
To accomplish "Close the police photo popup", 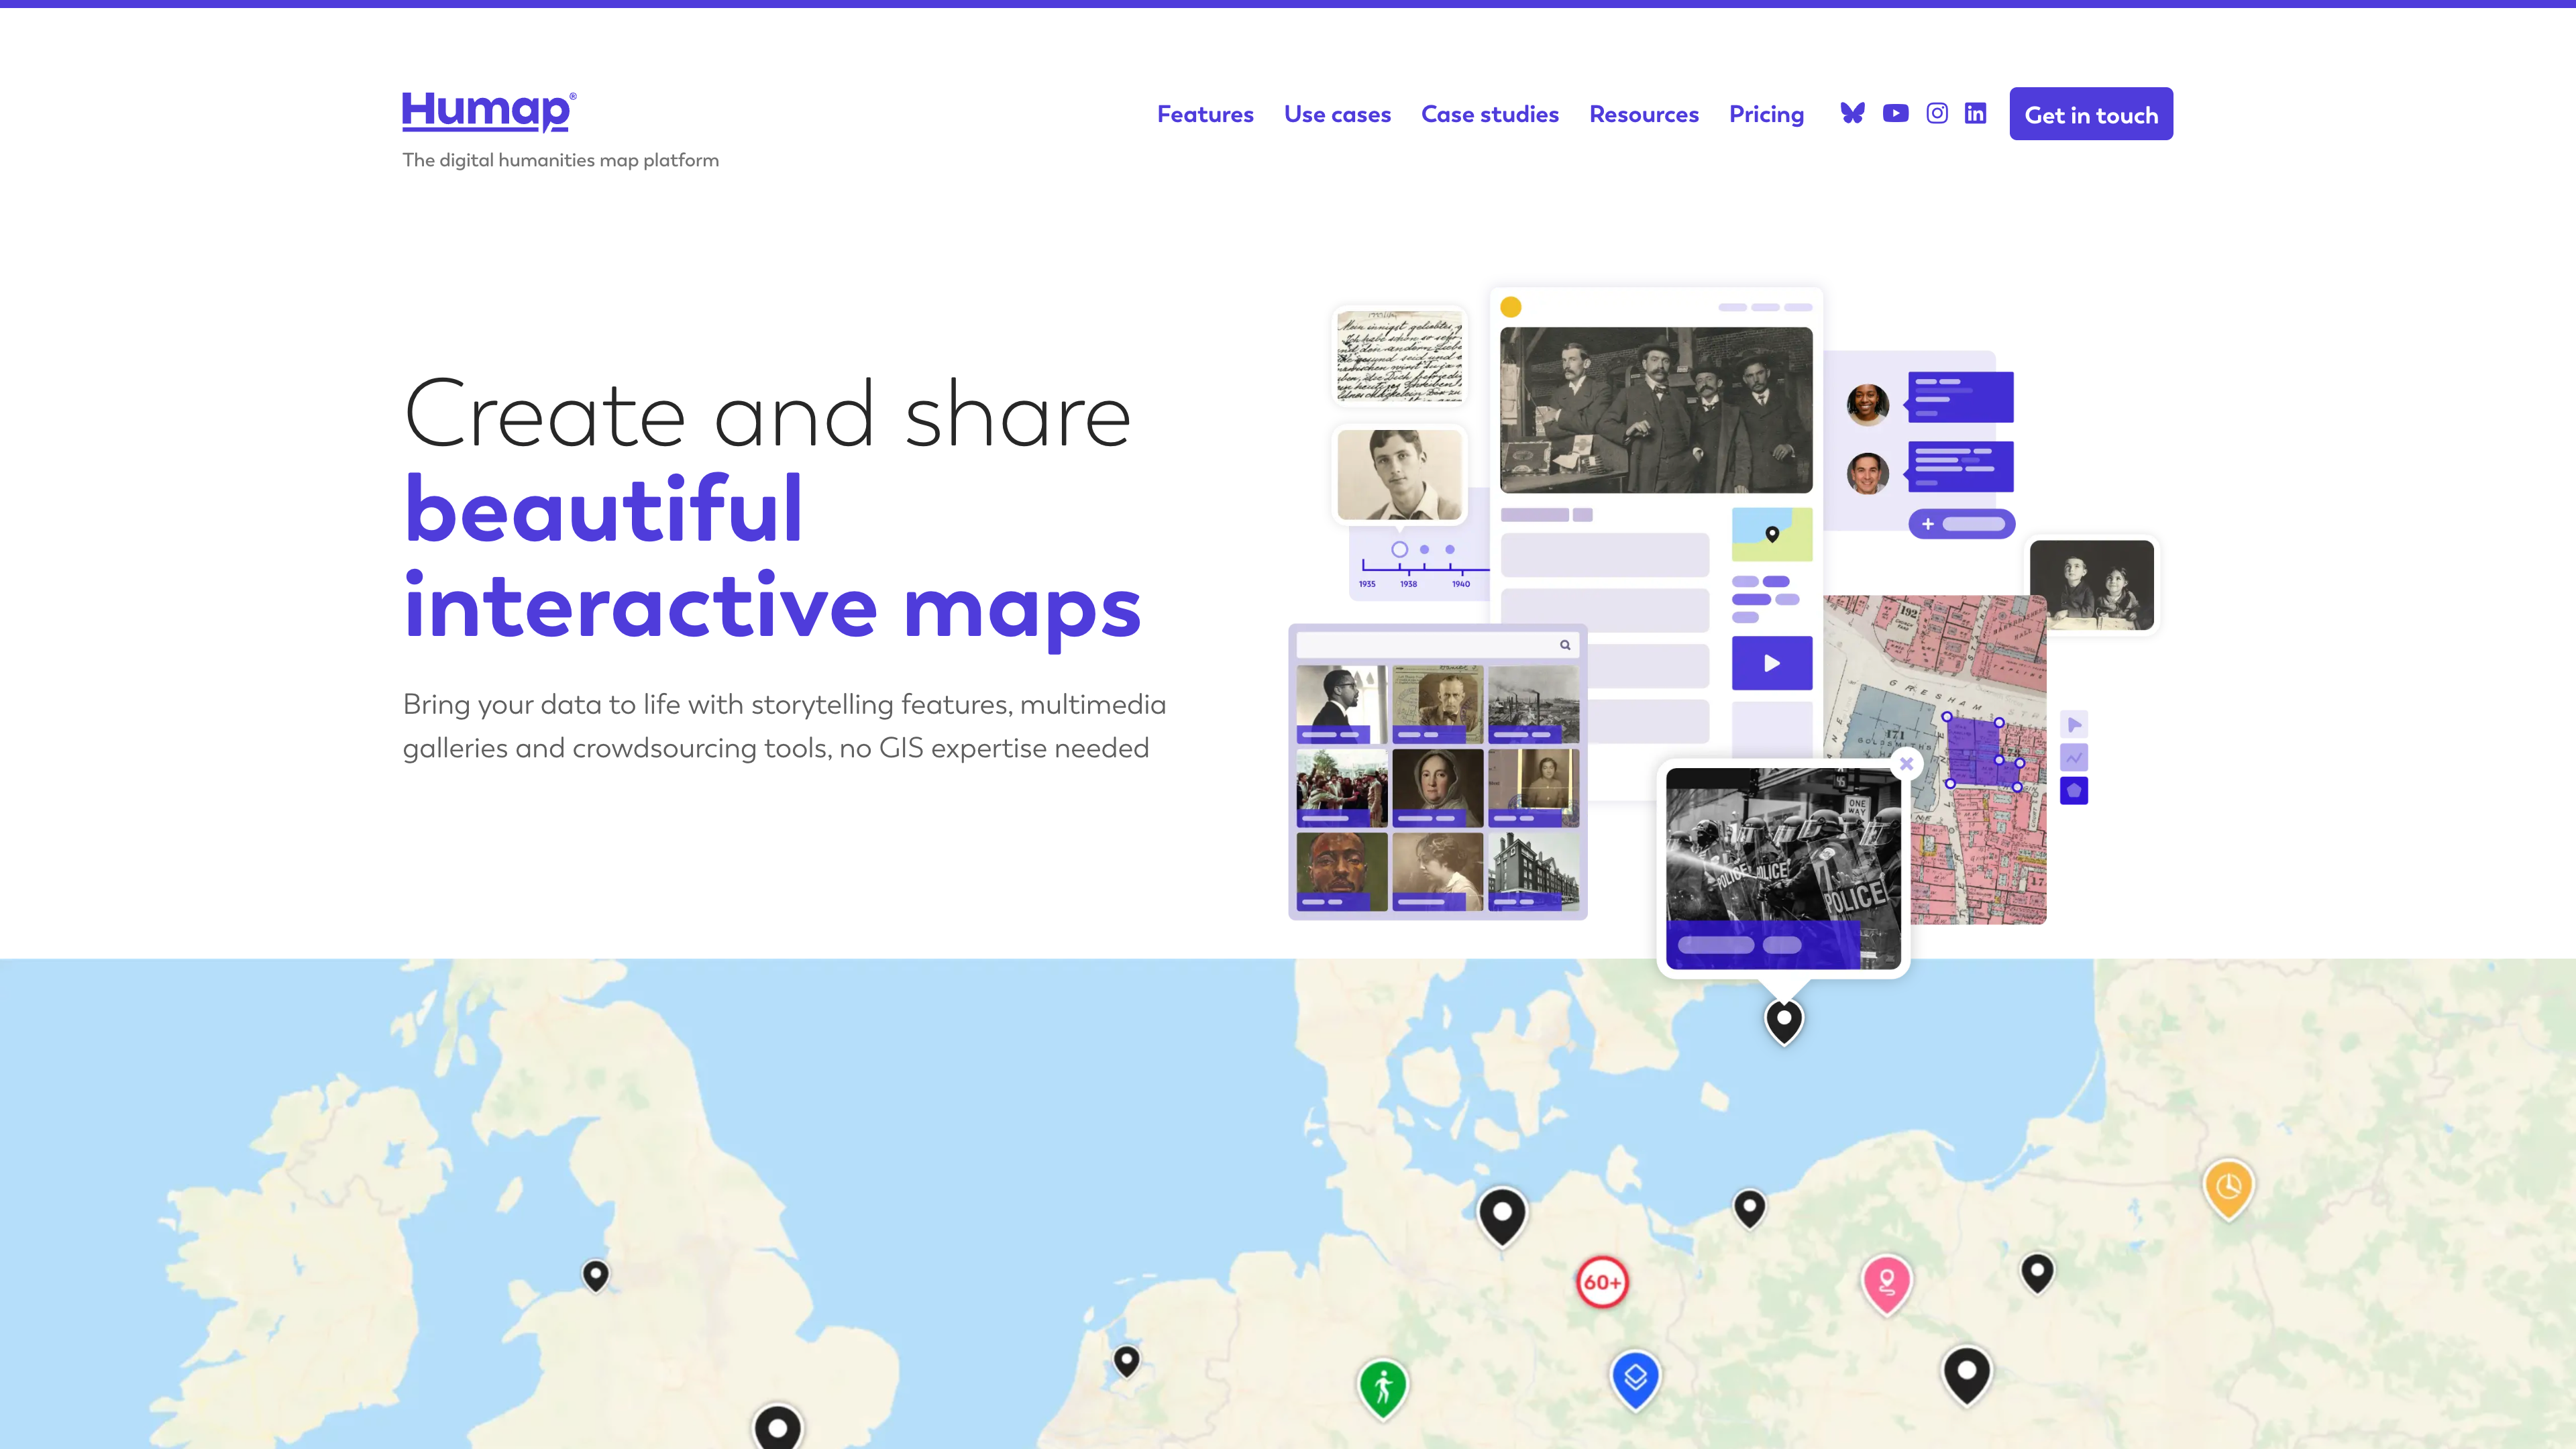I will 1906,764.
